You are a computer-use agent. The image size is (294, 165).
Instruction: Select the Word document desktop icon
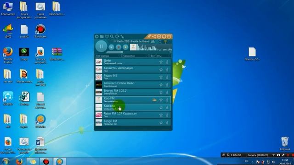(x=40, y=145)
